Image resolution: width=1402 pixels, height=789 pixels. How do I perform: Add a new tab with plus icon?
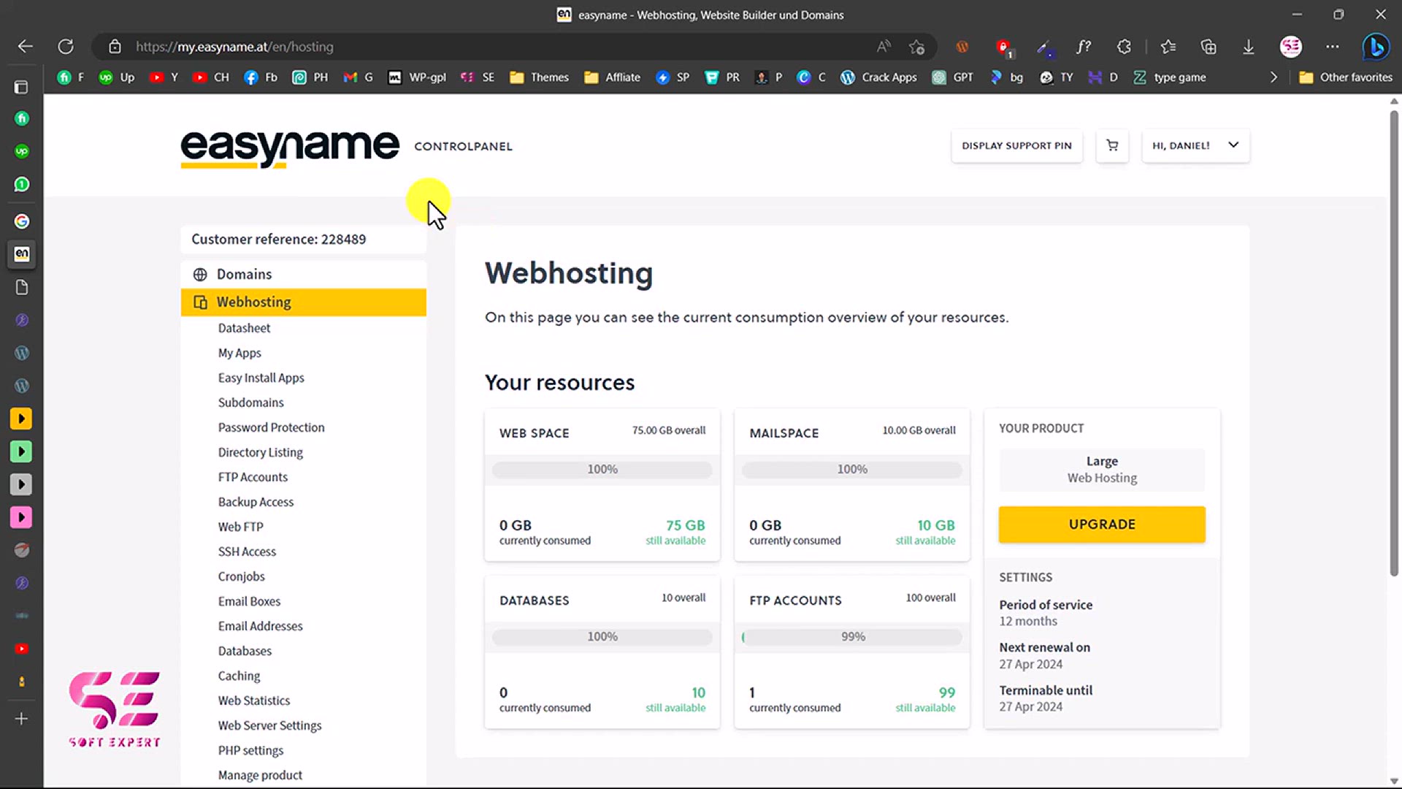(x=21, y=719)
